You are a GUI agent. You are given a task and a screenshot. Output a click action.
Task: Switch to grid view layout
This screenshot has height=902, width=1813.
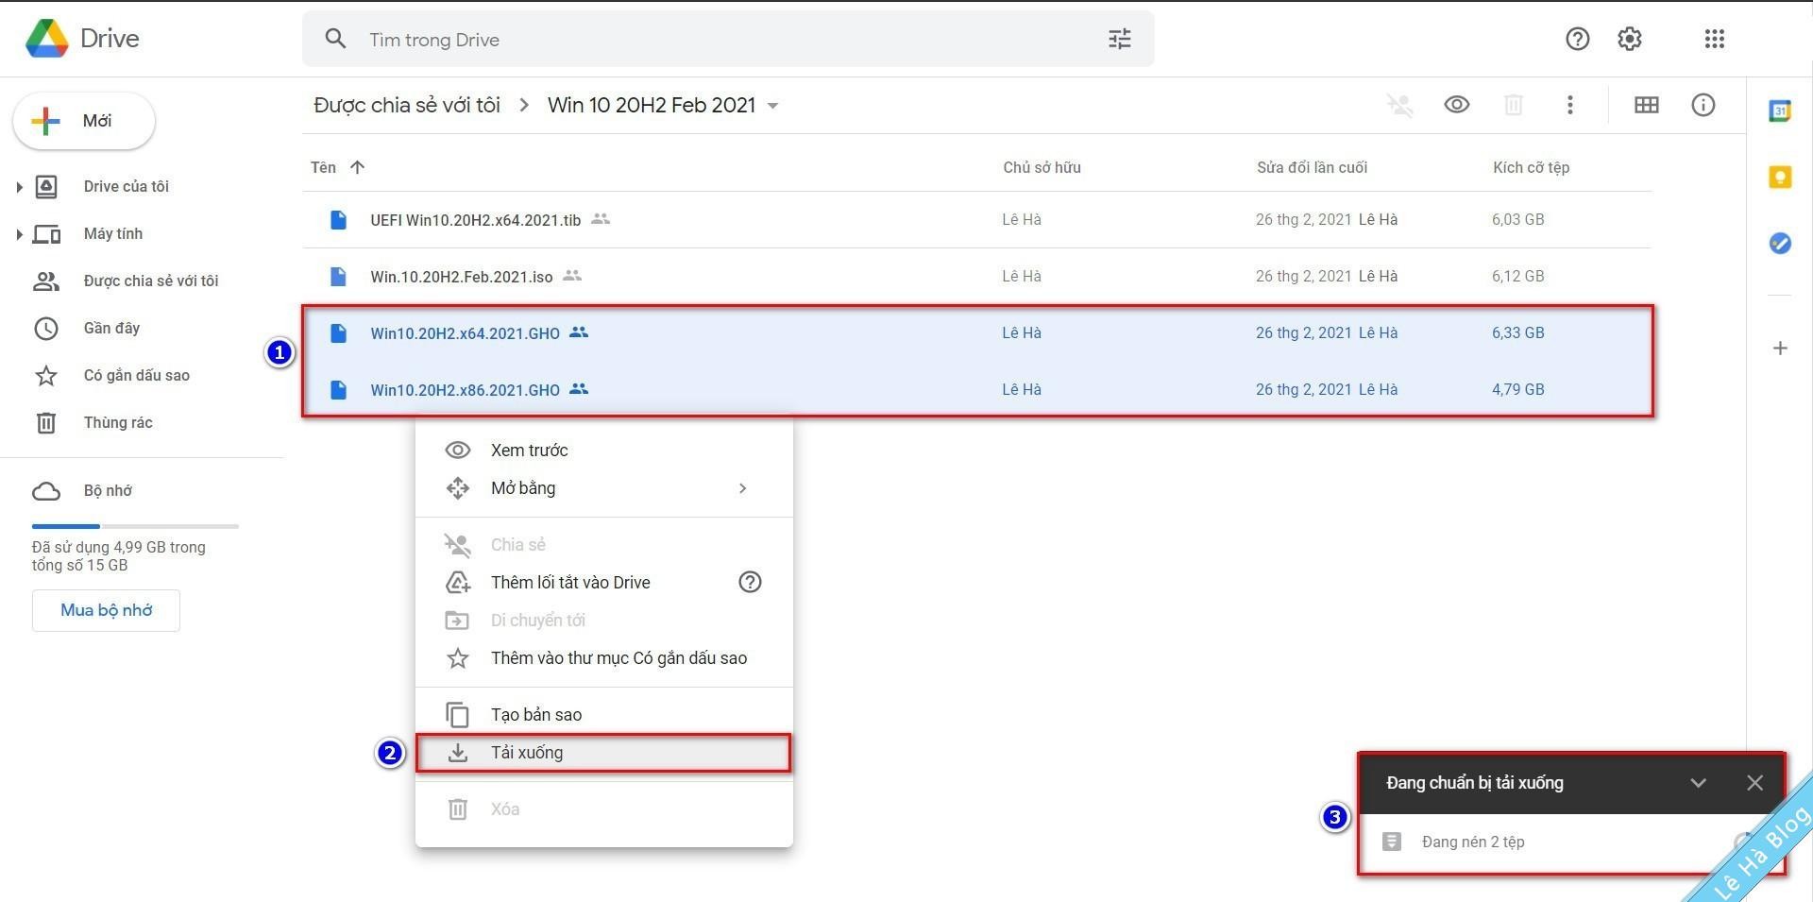coord(1646,105)
